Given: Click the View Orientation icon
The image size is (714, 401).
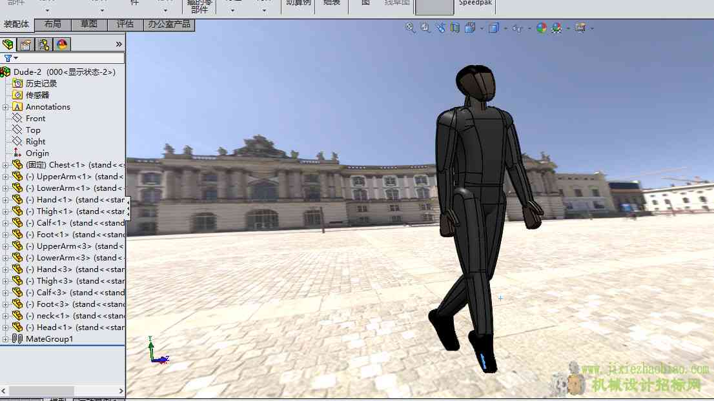Looking at the screenshot, I should (470, 28).
